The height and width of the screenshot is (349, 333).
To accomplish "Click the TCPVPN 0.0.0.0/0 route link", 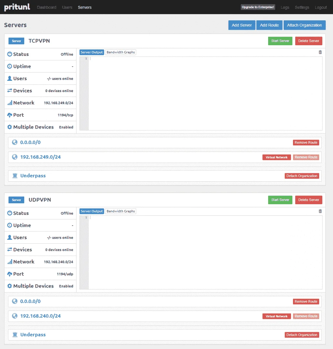I will coord(30,142).
